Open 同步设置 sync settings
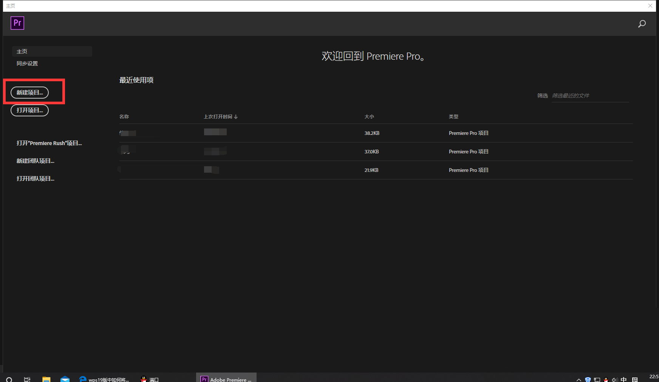 coord(27,63)
